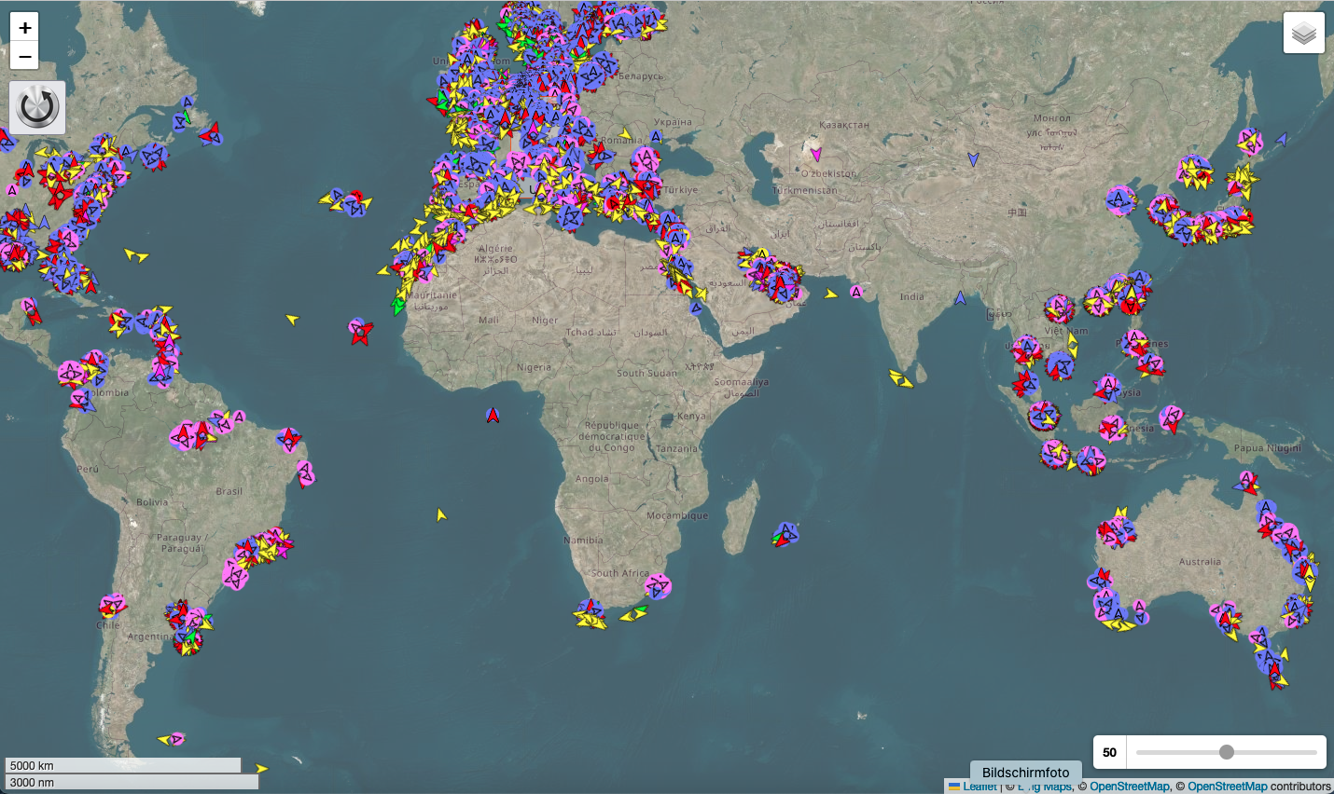
Task: Open the last OpenStreetMap contributors link
Action: [x=1227, y=787]
